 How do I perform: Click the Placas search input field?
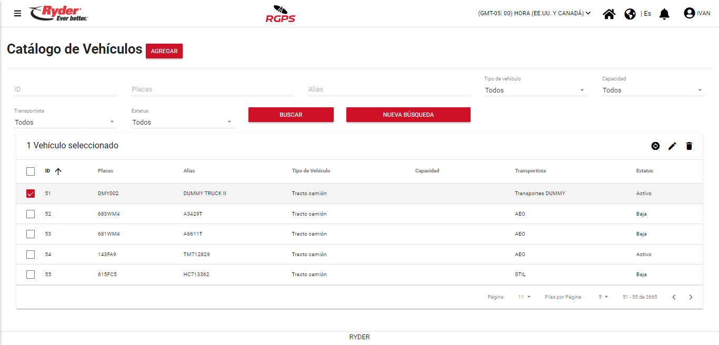[x=212, y=89]
